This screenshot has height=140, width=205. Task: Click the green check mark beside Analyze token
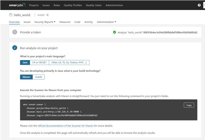coord(115,32)
